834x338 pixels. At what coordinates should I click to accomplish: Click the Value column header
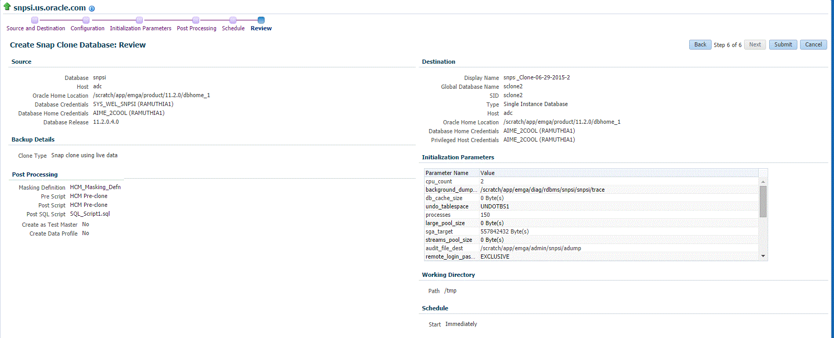pos(619,173)
